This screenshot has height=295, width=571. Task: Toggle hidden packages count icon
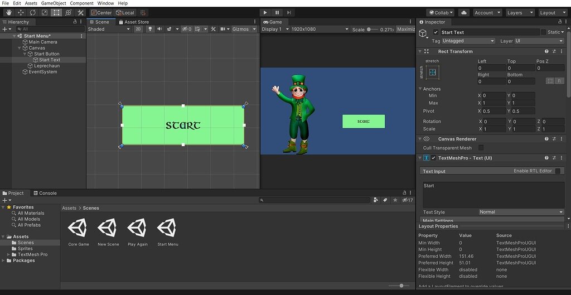click(x=408, y=200)
